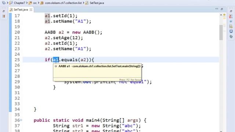Click the info bullet icon in the hover tooltip
Viewport: 235px width, 132px height.
pos(56,66)
